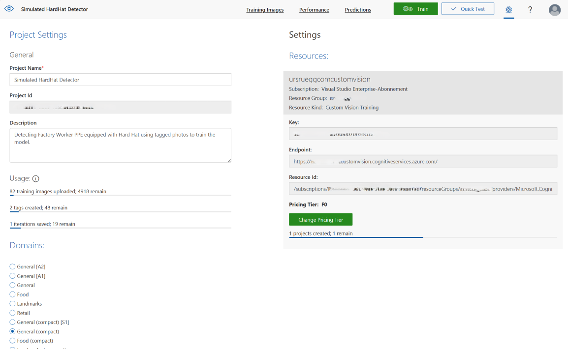Click the Description resize handle
This screenshot has width=568, height=349.
pyautogui.click(x=229, y=160)
